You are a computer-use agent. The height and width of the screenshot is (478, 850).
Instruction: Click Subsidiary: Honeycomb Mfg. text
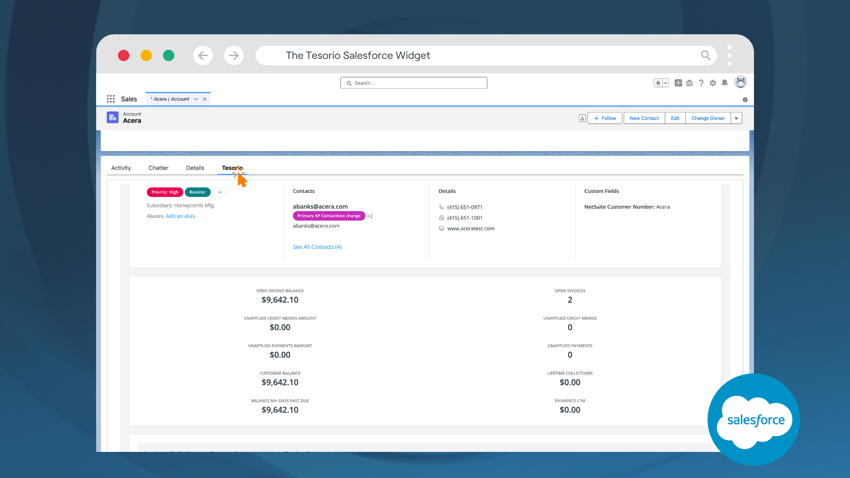pos(181,205)
